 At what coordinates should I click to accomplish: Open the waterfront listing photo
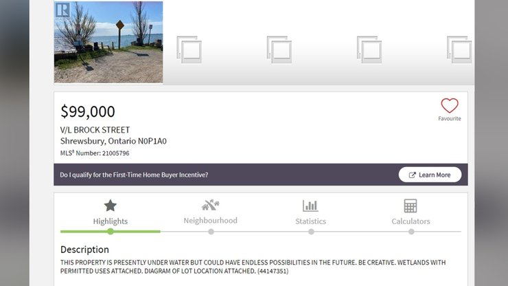tap(108, 43)
